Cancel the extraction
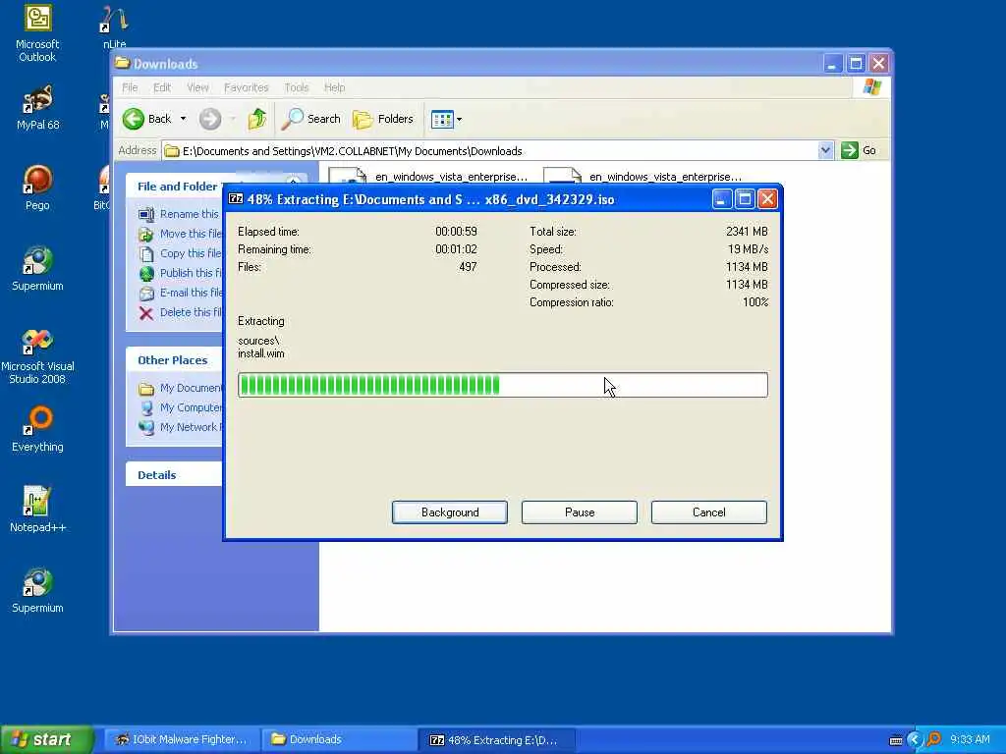The height and width of the screenshot is (754, 1006). (709, 512)
